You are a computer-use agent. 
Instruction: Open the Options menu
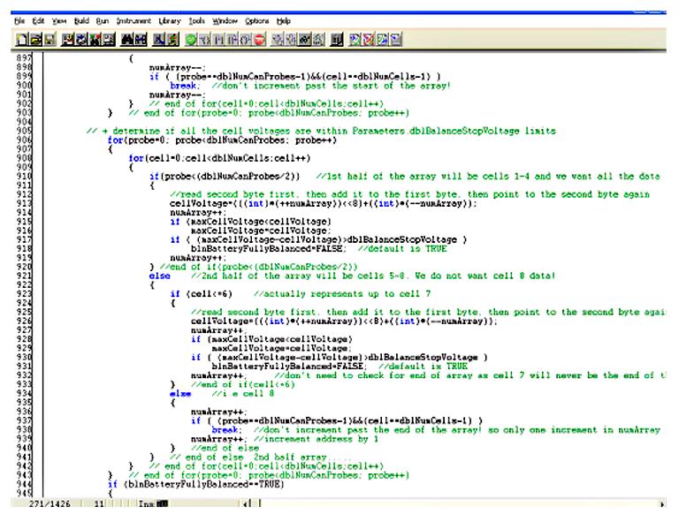(256, 21)
